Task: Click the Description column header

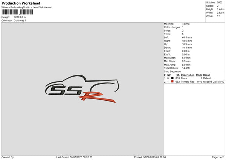Action: click(x=188, y=75)
